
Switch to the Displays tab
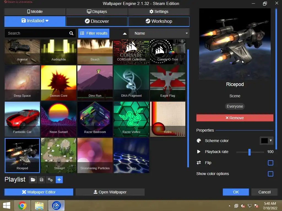point(97,12)
